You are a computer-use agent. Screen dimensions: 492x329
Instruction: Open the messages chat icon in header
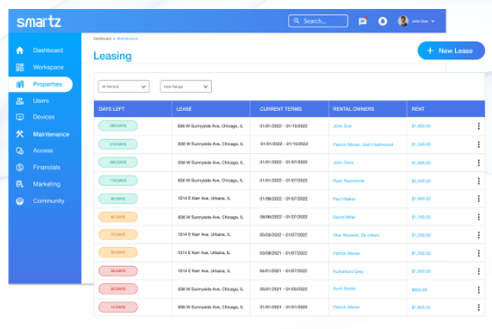pos(363,21)
